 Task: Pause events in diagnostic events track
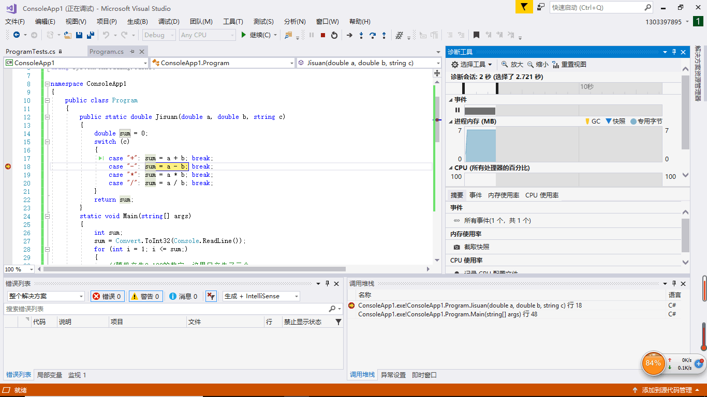[x=458, y=110]
